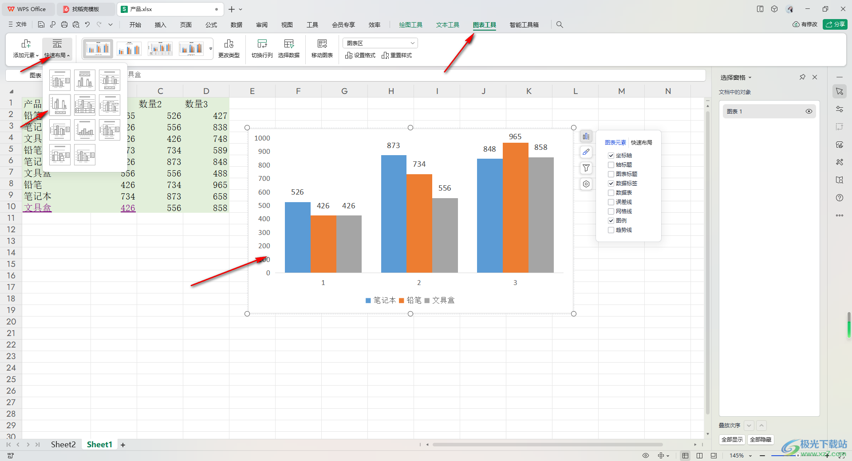The width and height of the screenshot is (852, 461).
Task: Click the chart filter funnel floating button
Action: 586,168
